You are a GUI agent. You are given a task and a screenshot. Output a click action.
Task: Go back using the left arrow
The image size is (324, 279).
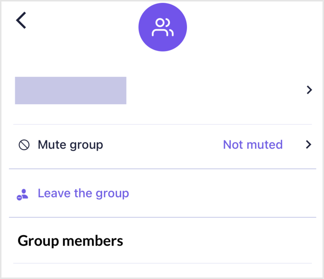click(21, 20)
